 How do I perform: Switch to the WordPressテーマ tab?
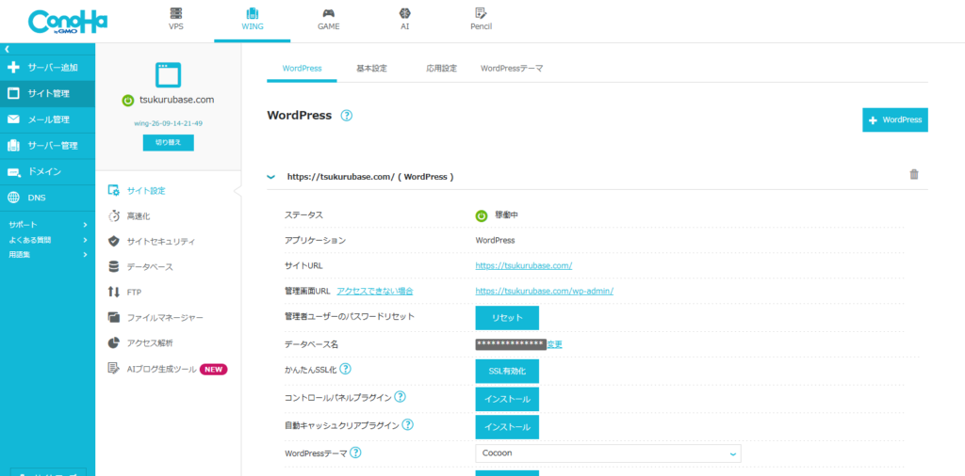pos(512,68)
